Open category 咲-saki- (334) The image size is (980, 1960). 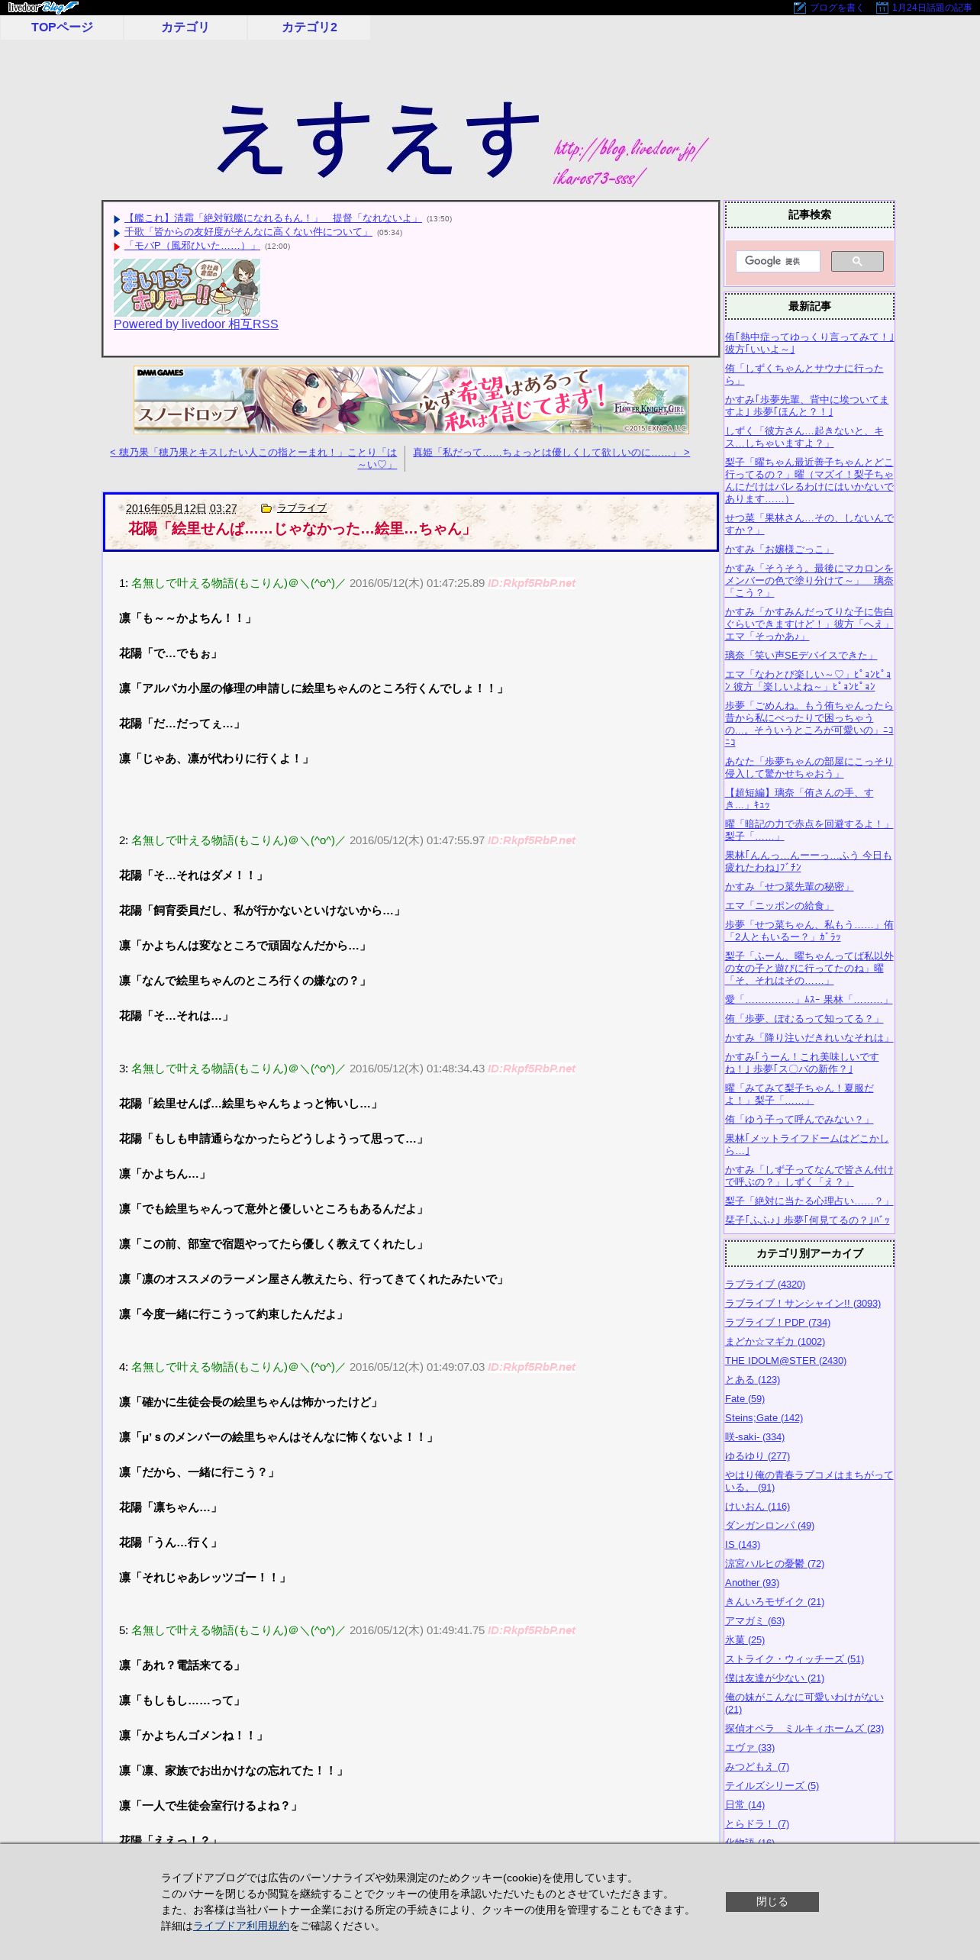pyautogui.click(x=755, y=1437)
